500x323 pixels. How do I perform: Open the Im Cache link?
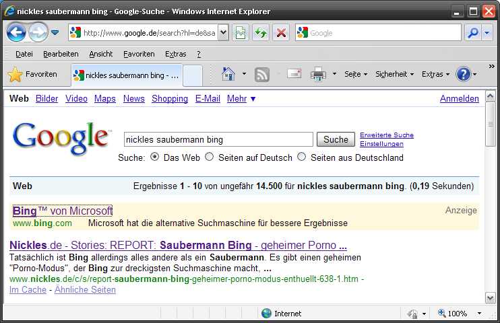pyautogui.click(x=28, y=290)
